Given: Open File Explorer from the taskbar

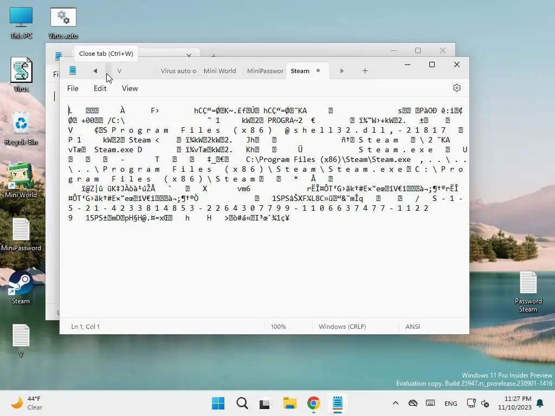Looking at the screenshot, I should tap(289, 403).
